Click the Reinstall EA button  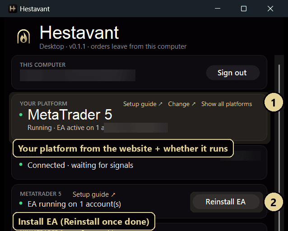(226, 202)
